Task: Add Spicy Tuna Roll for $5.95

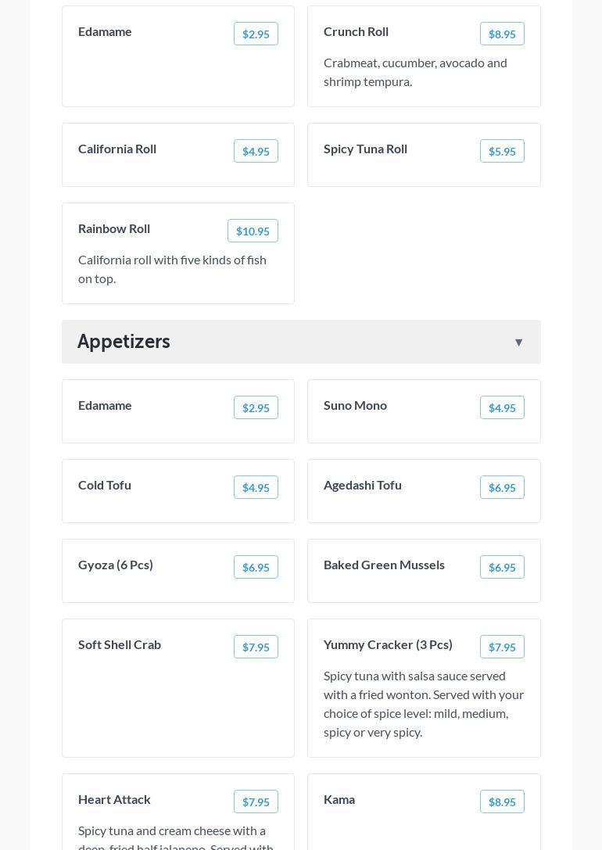Action: click(x=502, y=151)
